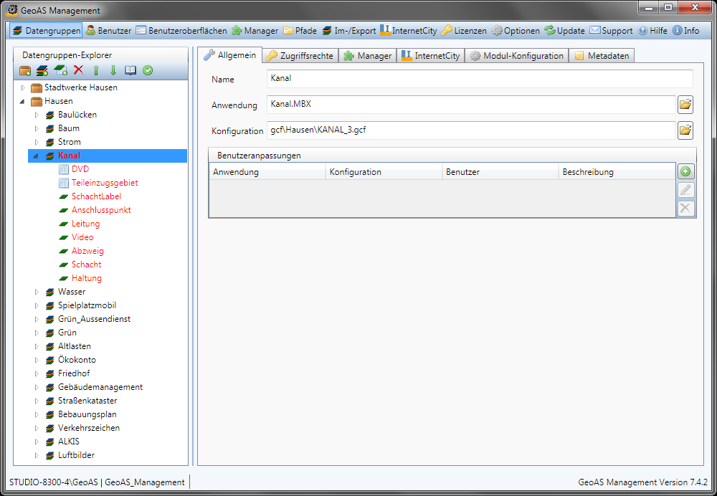Open Lizenzen in the top toolbar
Screen dimensions: 717x496
tap(464, 31)
